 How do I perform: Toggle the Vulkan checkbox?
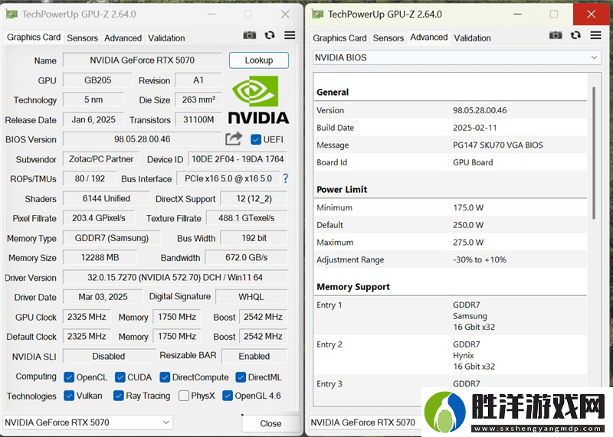pos(69,396)
